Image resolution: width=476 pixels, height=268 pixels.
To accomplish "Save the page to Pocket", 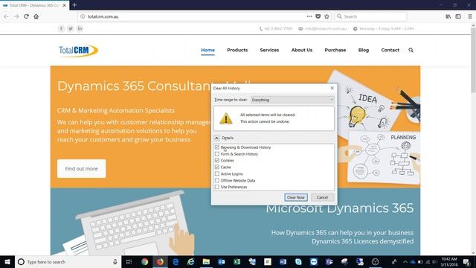I will pos(318,16).
